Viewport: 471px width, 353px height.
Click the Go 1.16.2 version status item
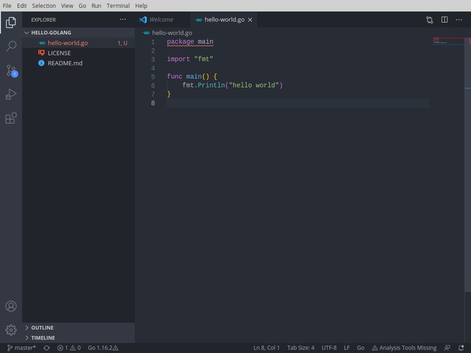tap(103, 348)
